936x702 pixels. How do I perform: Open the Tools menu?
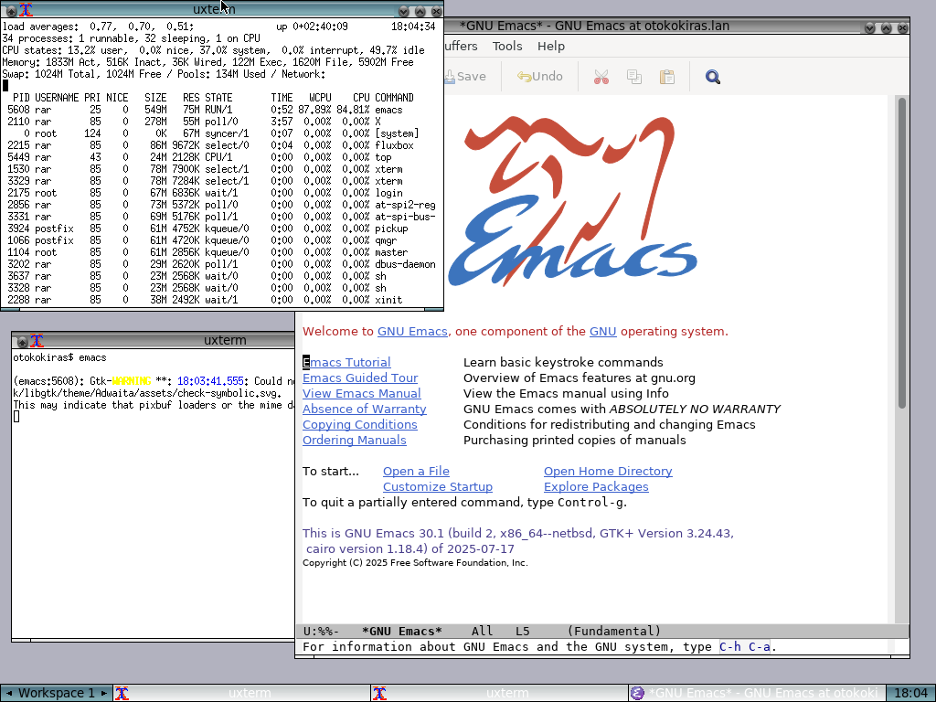(x=507, y=46)
